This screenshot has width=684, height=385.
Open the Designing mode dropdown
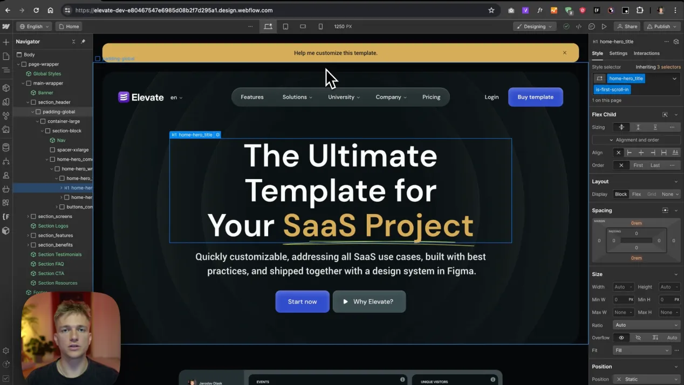534,26
